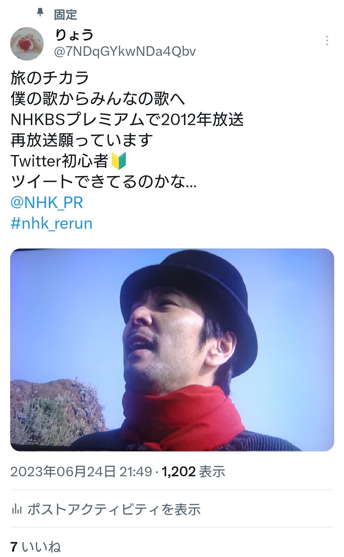Enlarge the photo of man in black hat
344x557 pixels.
172,350
